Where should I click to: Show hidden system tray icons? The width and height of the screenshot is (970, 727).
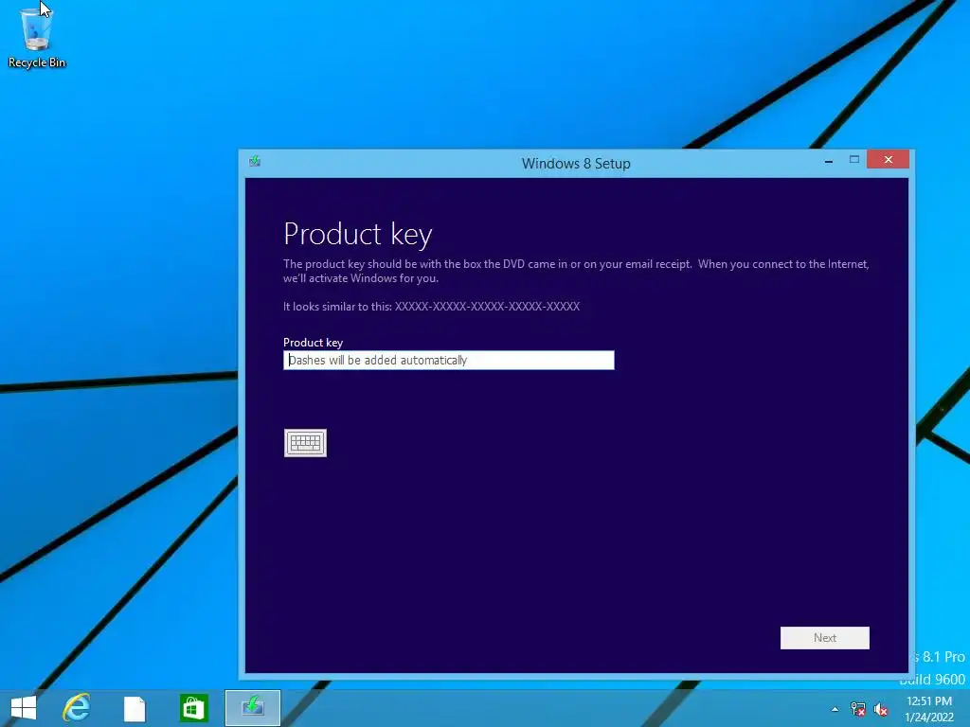point(835,709)
